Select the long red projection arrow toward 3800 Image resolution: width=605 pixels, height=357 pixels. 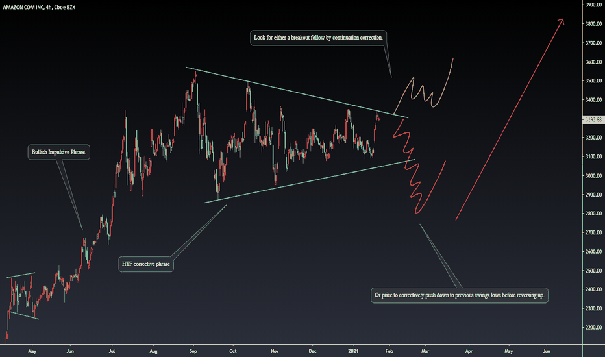tap(510, 119)
